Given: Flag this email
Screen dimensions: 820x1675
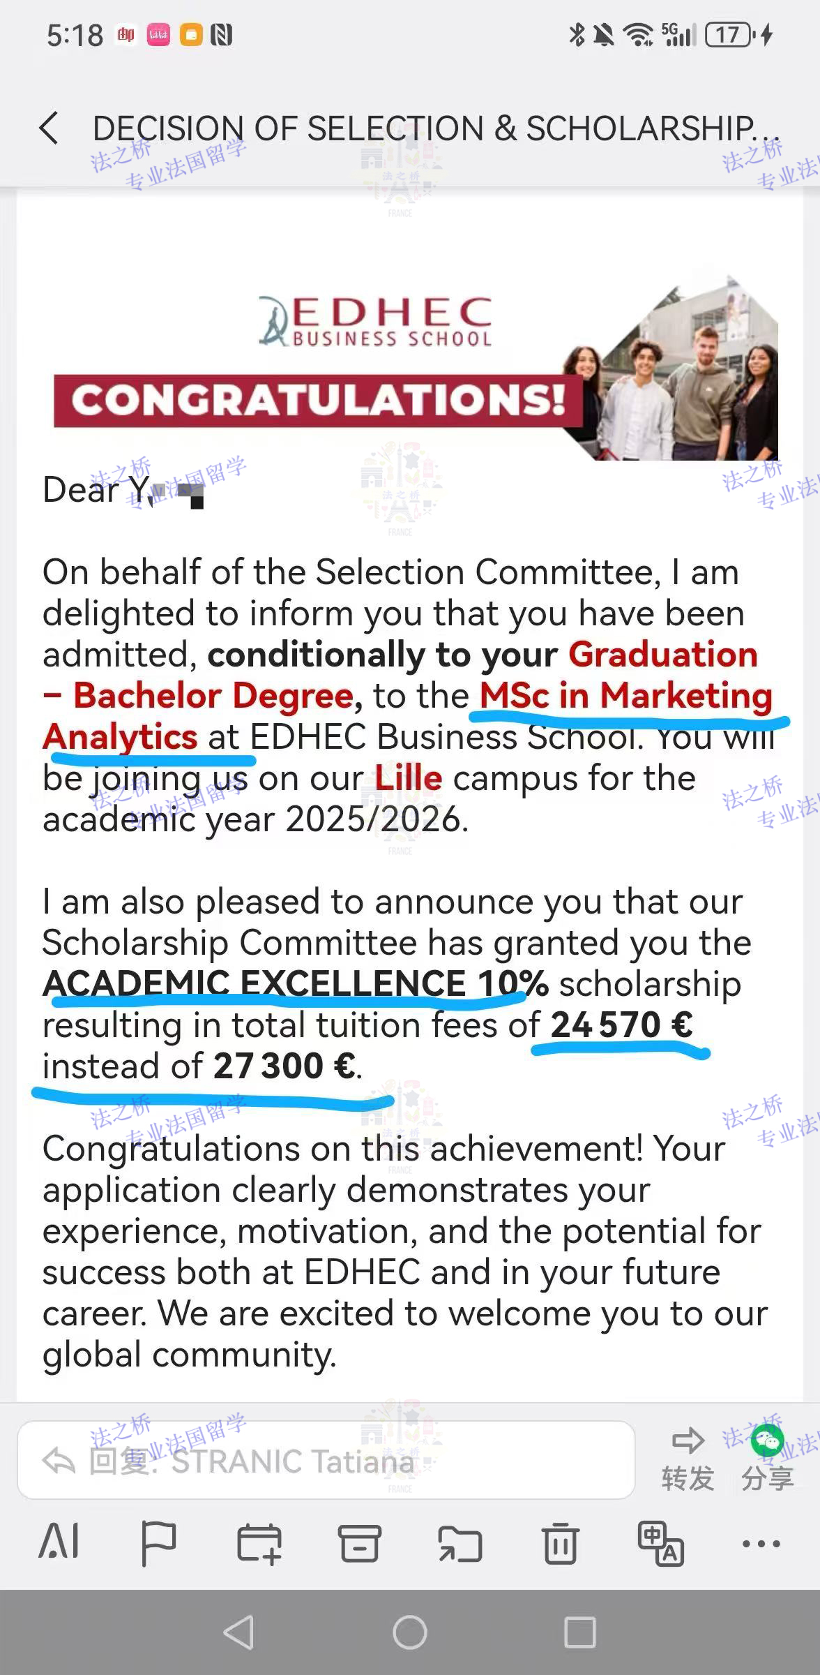Looking at the screenshot, I should [x=158, y=1544].
